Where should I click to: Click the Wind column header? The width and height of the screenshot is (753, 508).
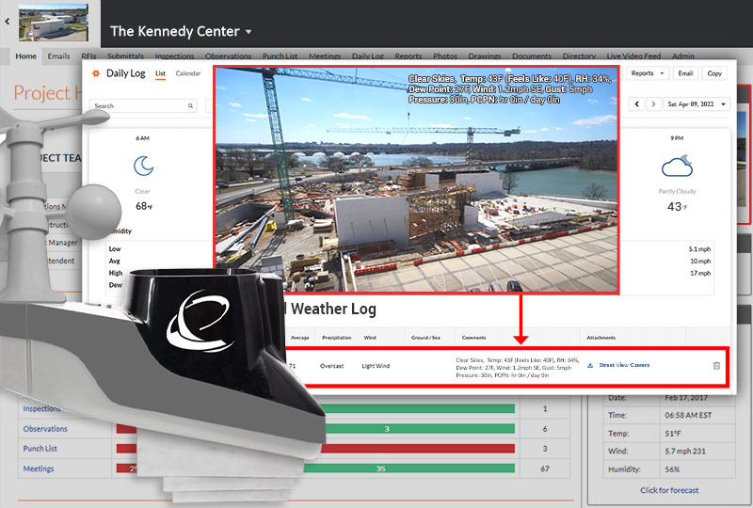click(370, 338)
